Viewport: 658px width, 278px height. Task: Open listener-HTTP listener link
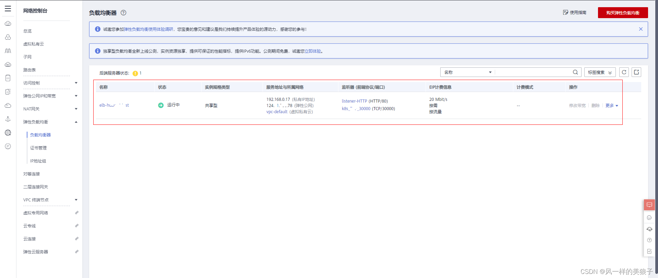(x=355, y=101)
